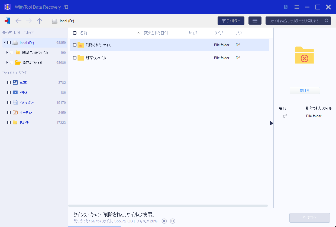Click the フィルター button
Screen dimensions: 336x227
(x=231, y=21)
